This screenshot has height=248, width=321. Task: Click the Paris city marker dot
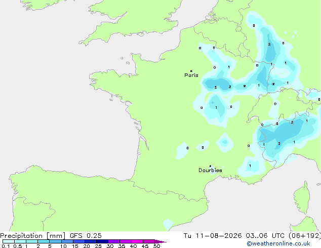pos(191,71)
